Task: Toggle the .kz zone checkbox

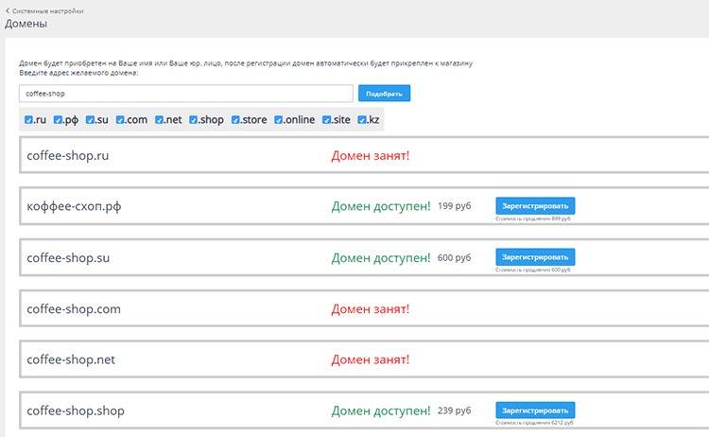Action: coord(363,120)
